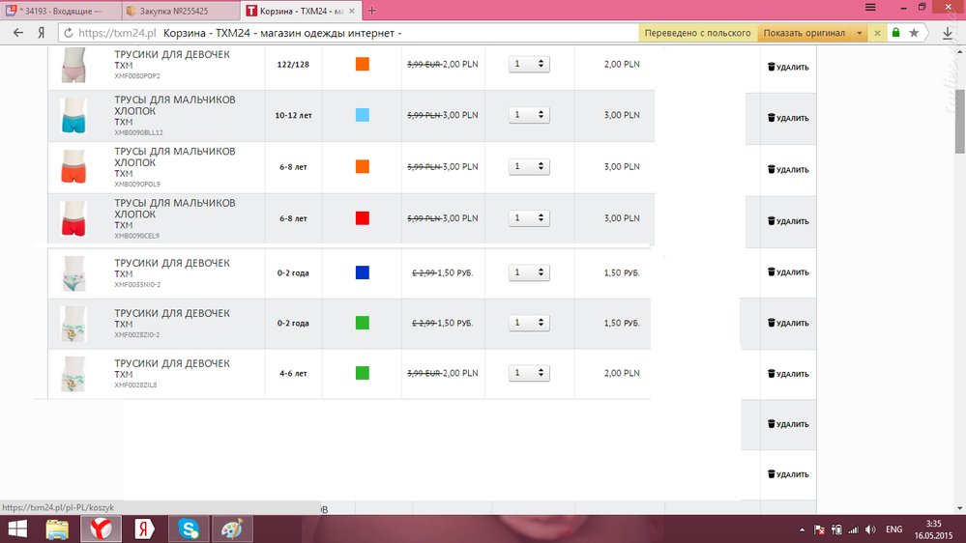Go back using the browser arrow

pyautogui.click(x=18, y=33)
